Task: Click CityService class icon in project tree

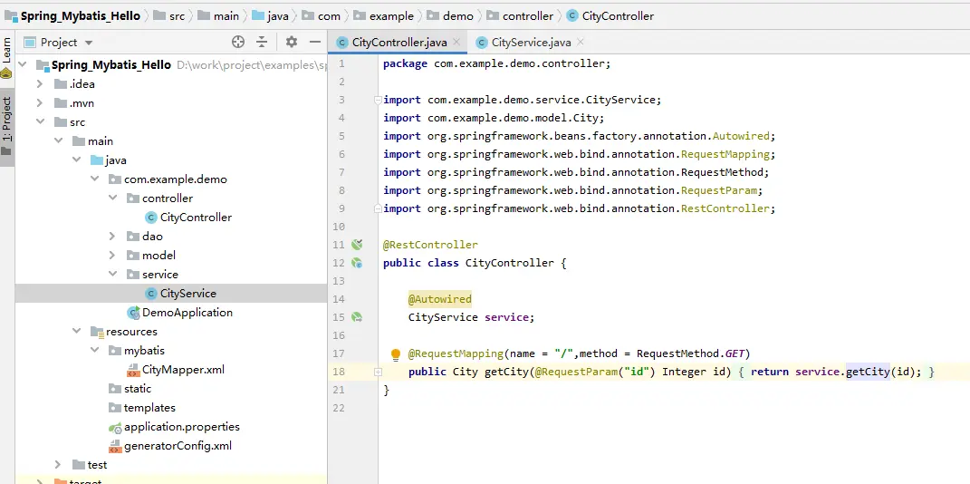Action: [151, 294]
